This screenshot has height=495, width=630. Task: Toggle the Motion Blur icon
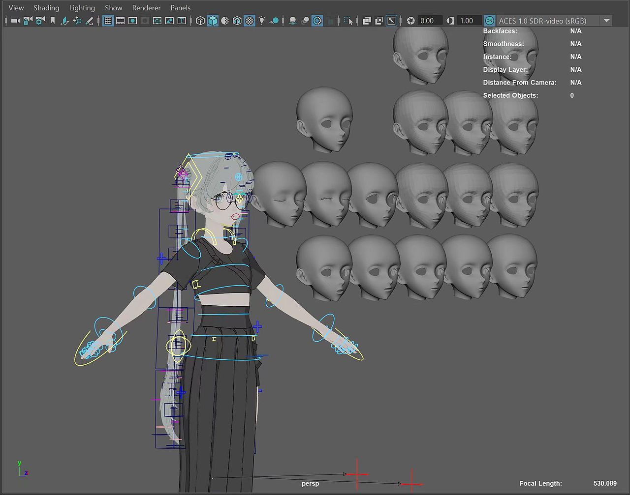click(x=305, y=21)
